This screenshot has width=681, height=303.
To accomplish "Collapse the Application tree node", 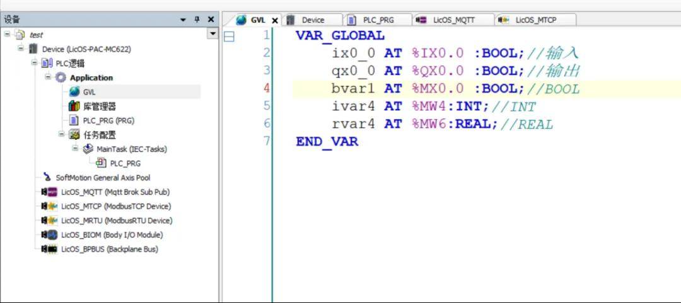I will click(x=48, y=77).
